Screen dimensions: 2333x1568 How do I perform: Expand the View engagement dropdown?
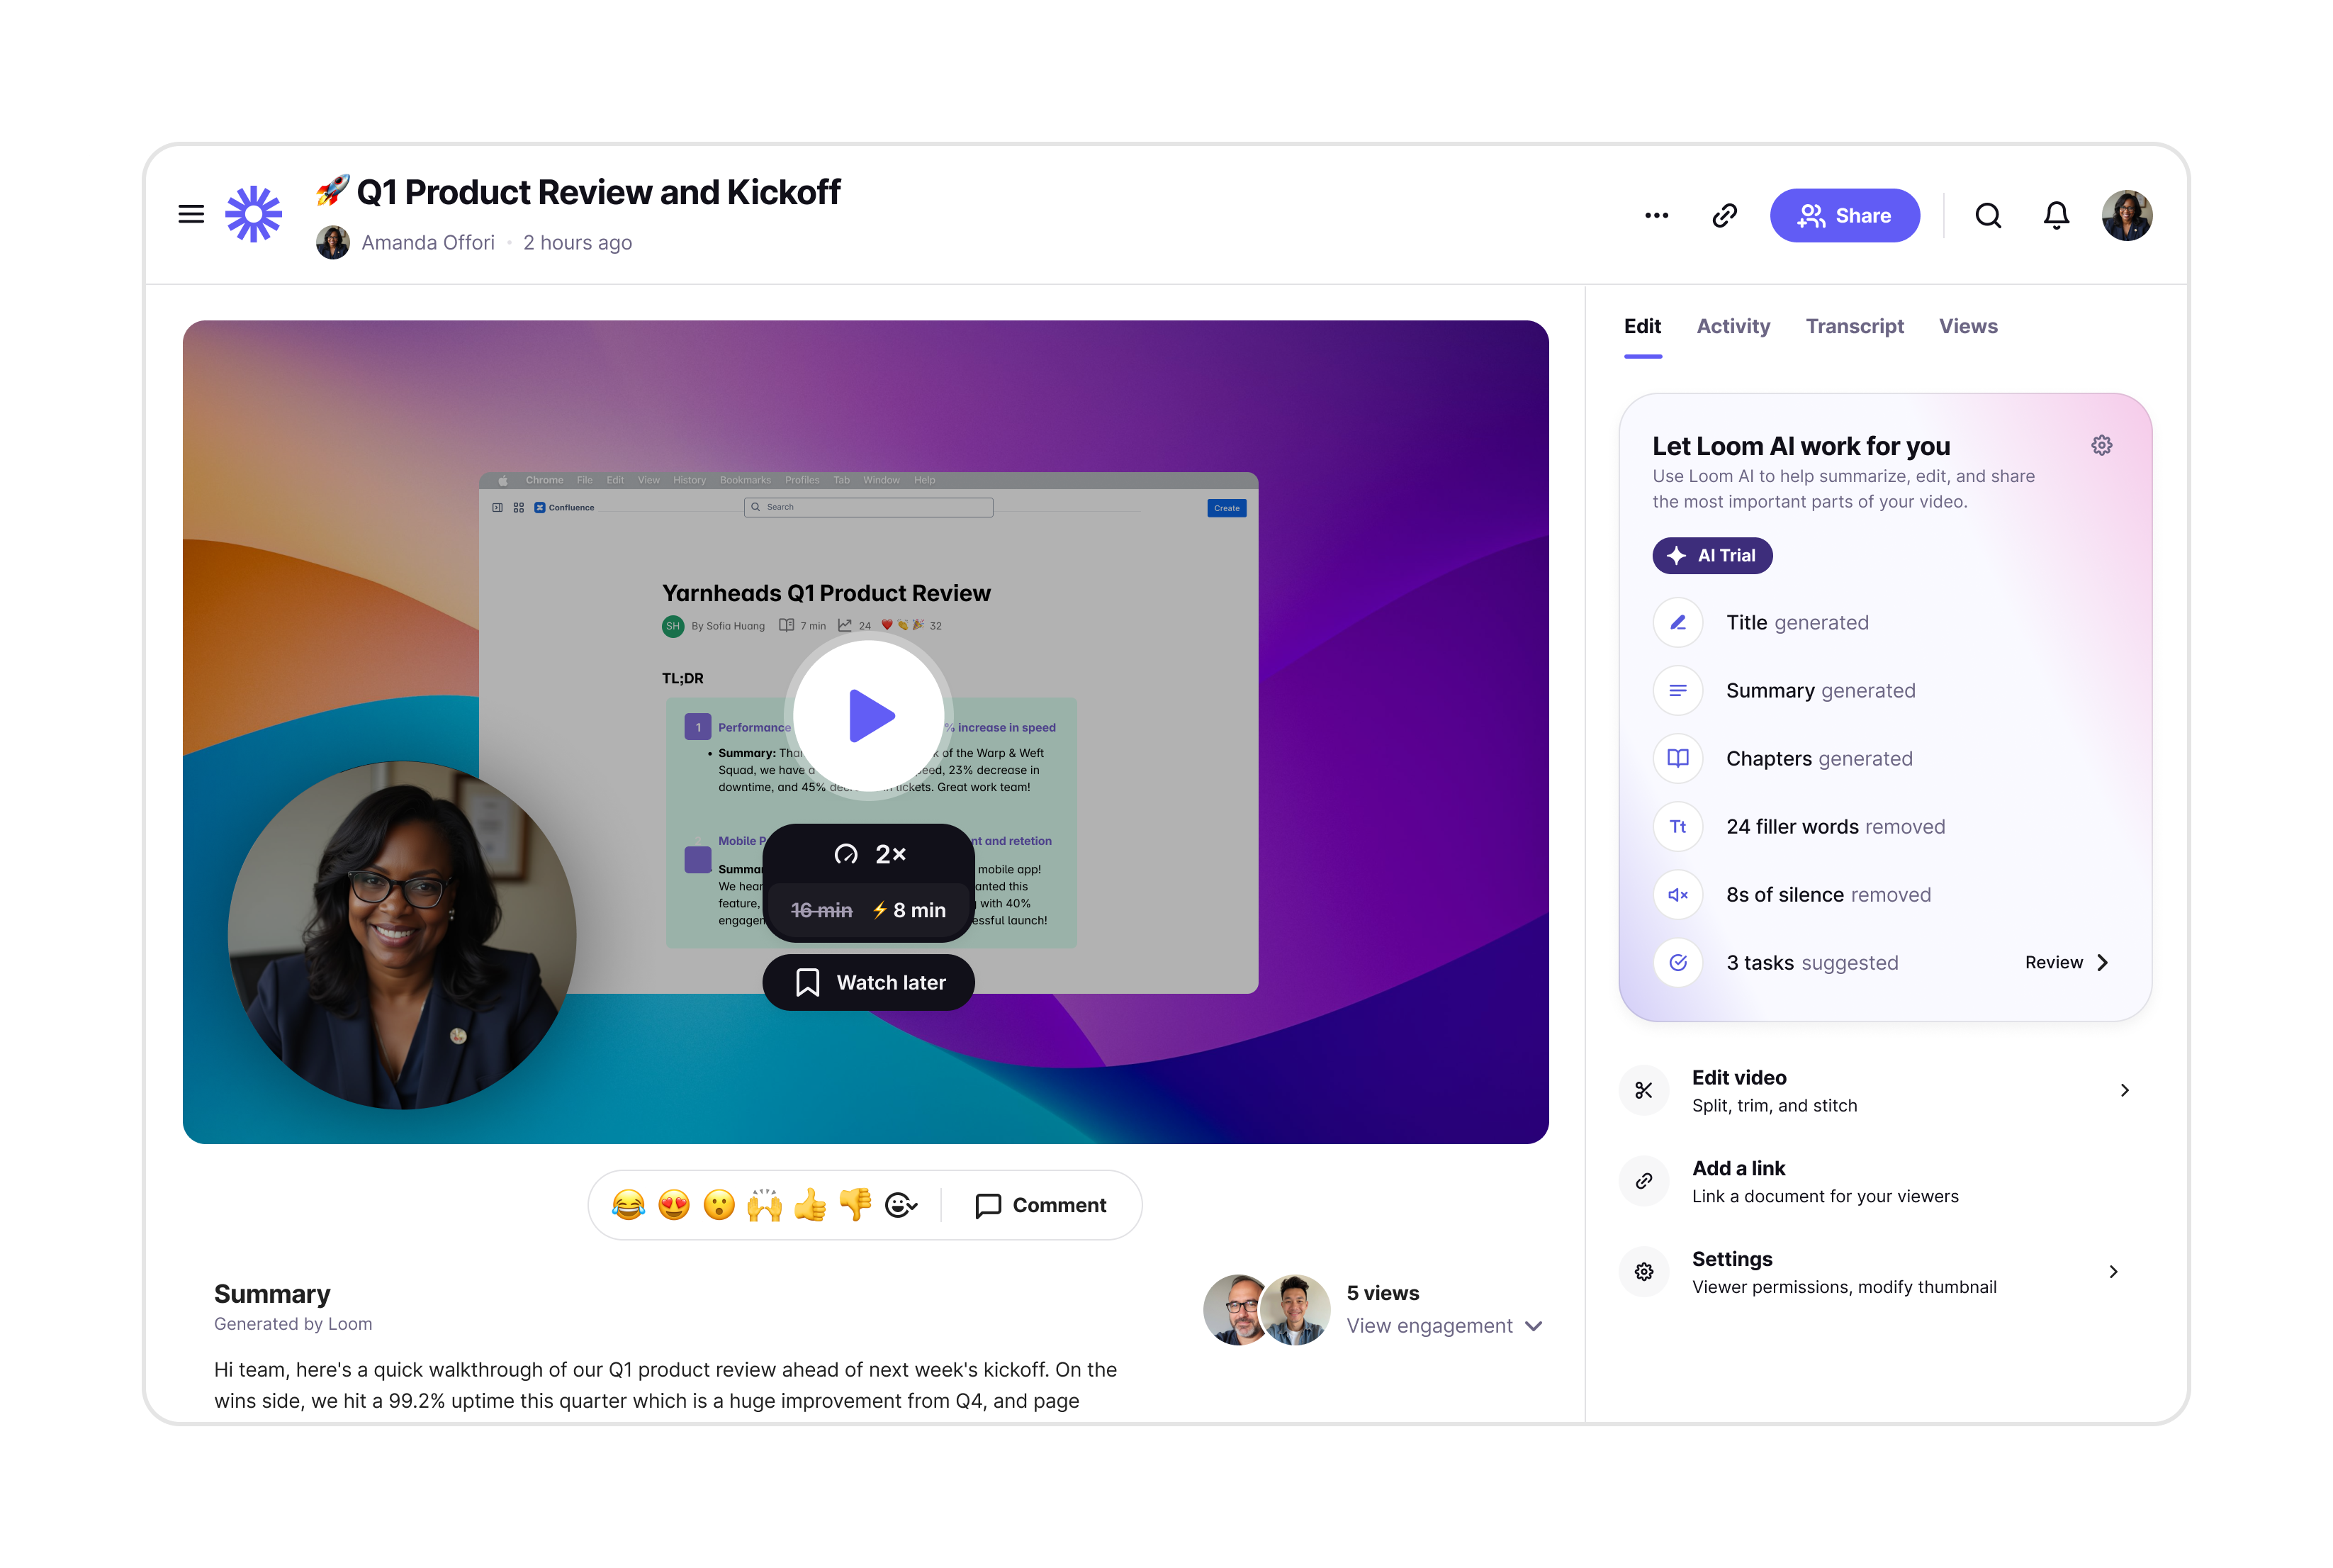coord(1444,1326)
